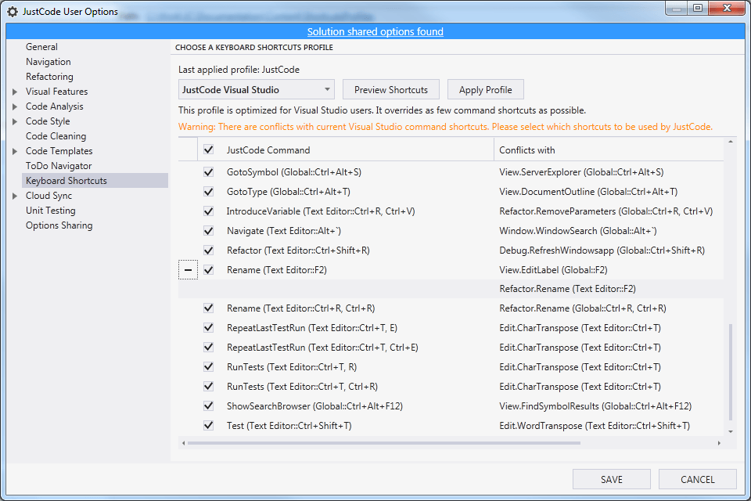Expand the Visual Features tree node

15,92
